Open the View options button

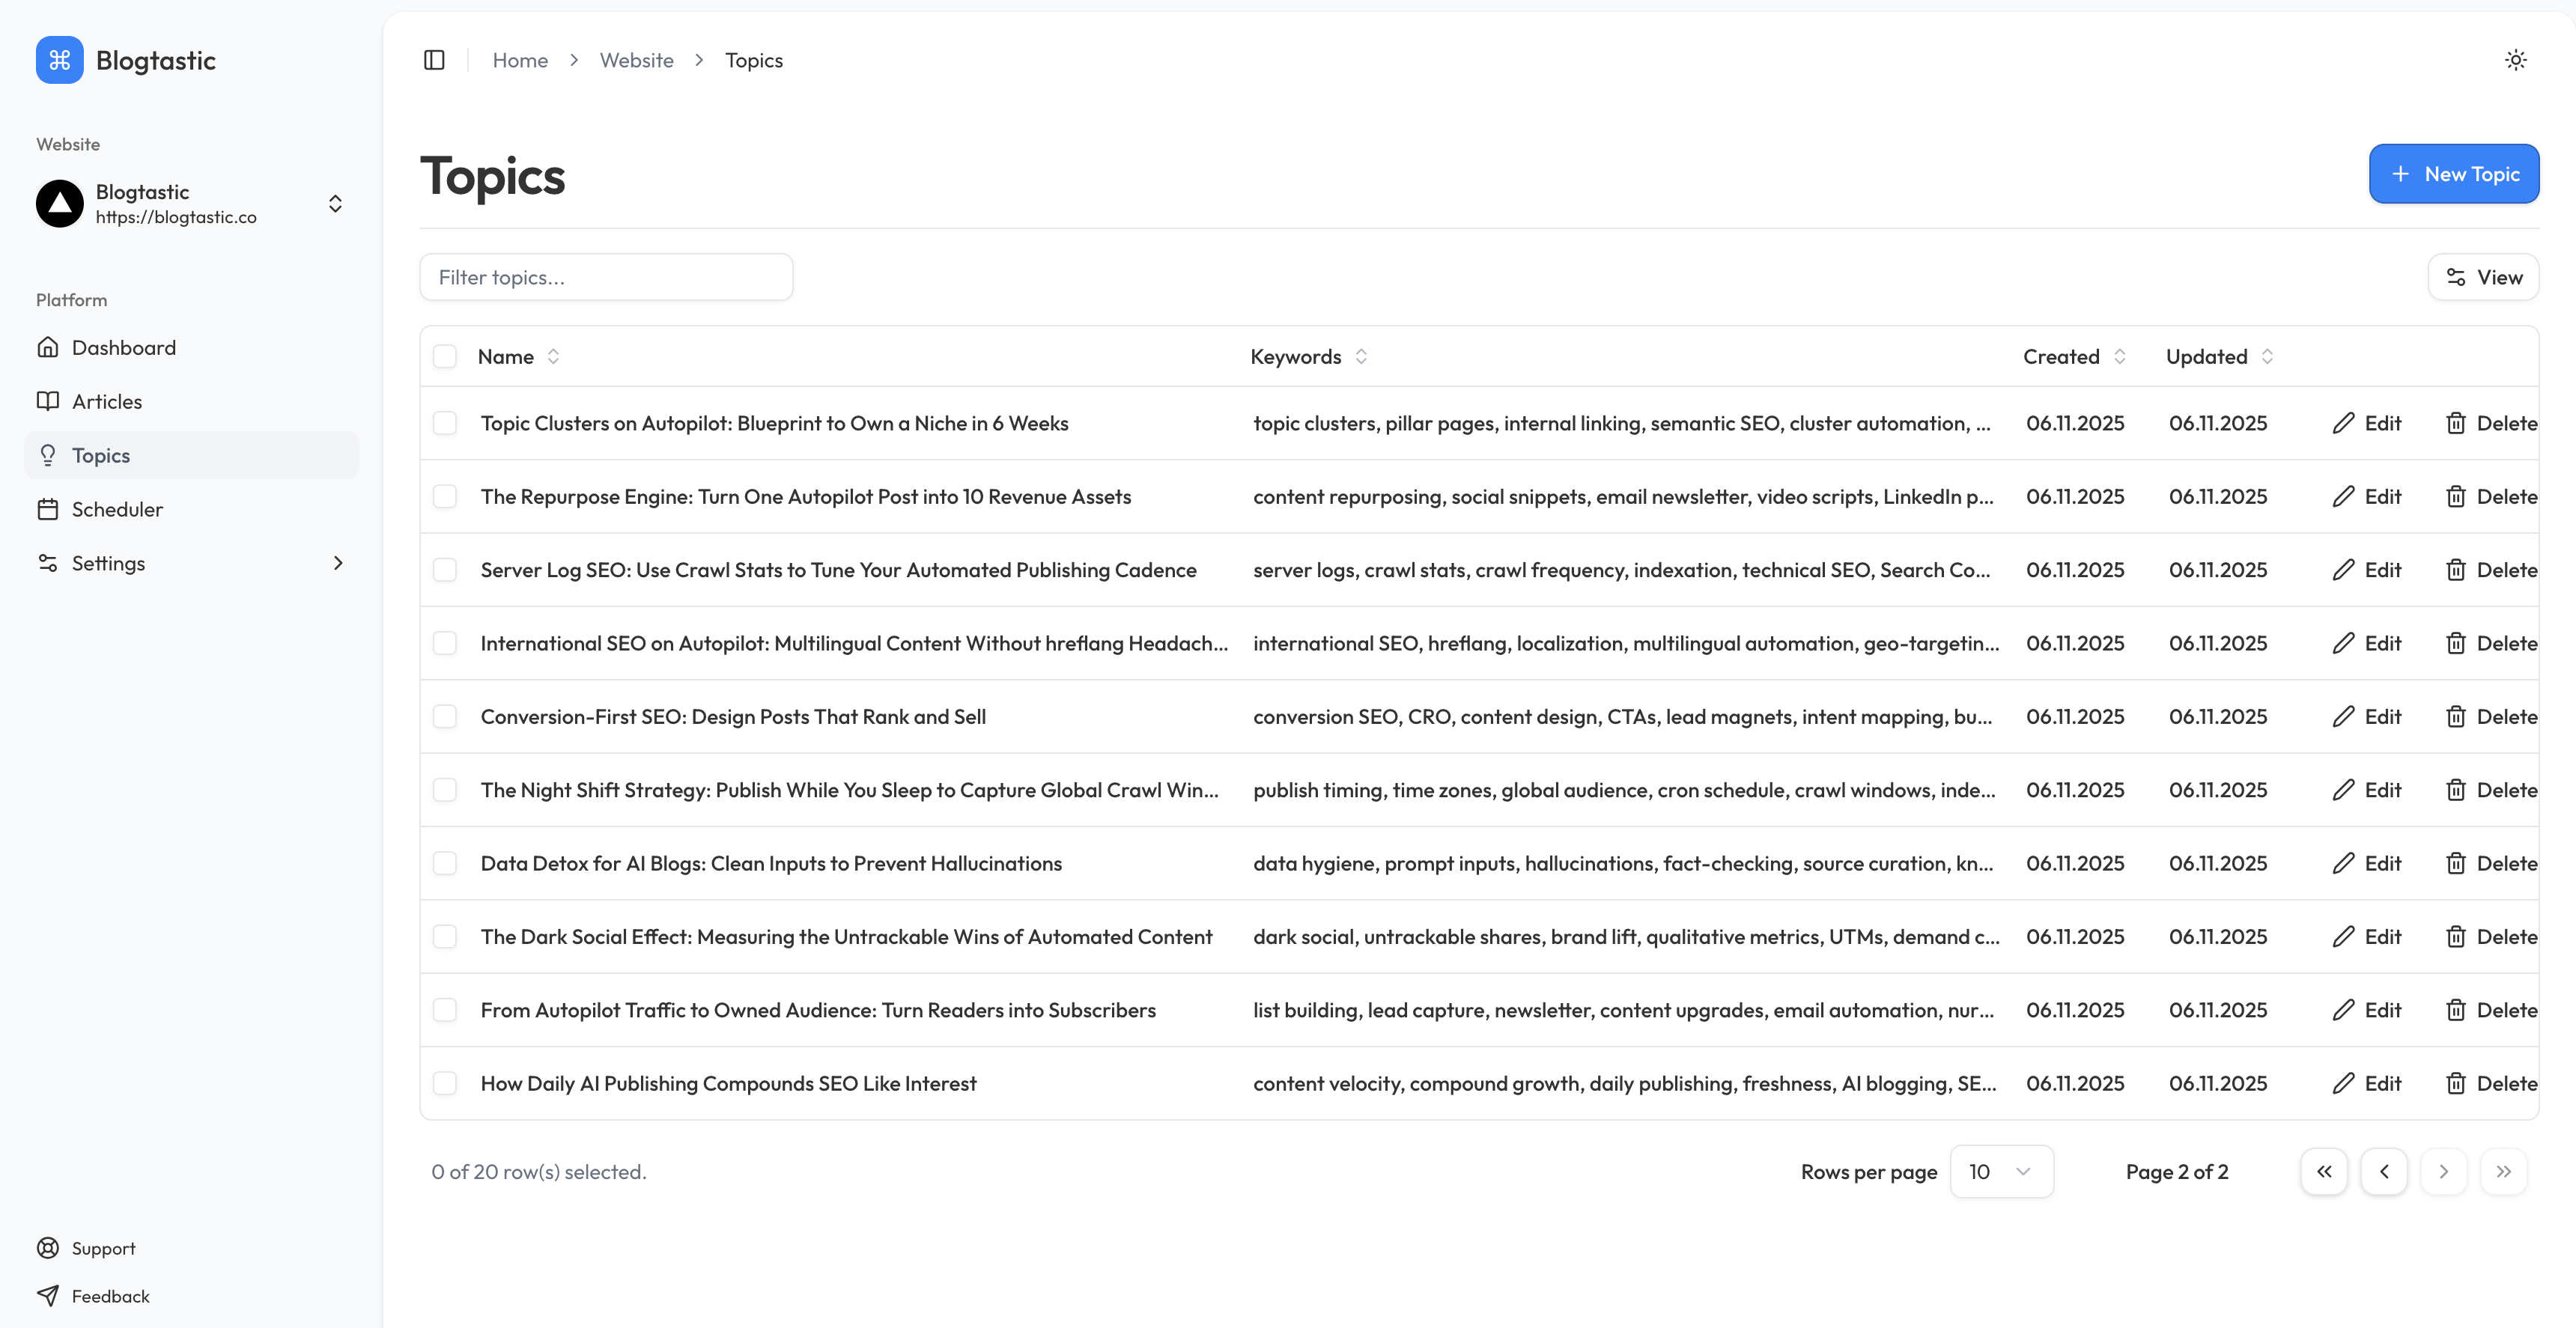click(x=2483, y=277)
